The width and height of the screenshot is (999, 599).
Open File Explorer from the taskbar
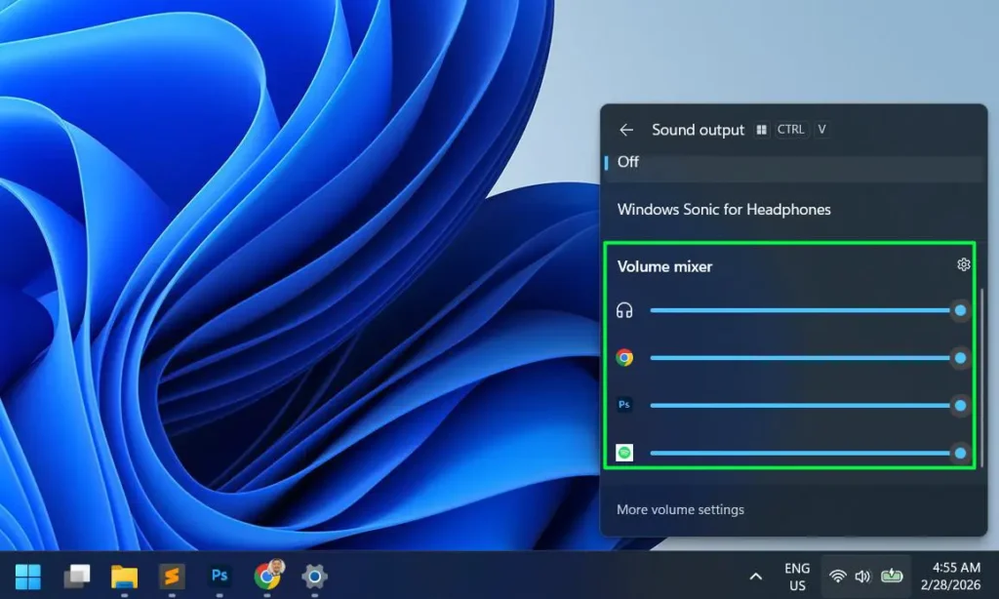point(124,576)
